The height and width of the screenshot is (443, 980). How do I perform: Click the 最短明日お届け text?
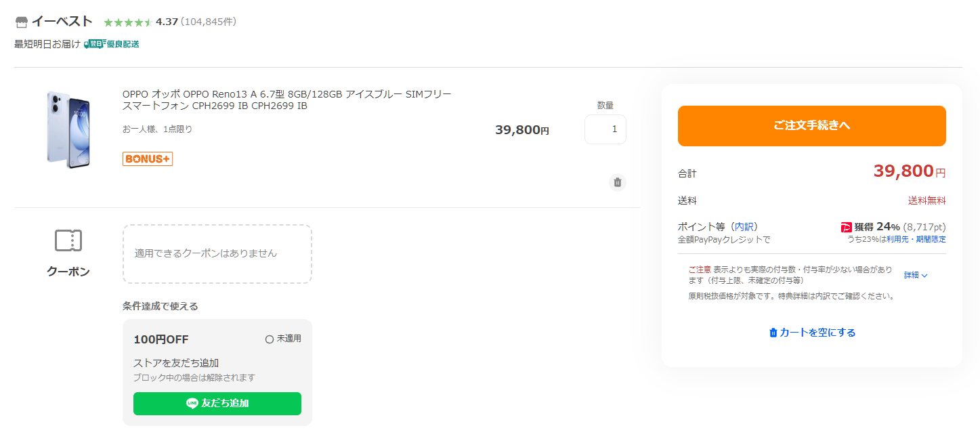[x=47, y=44]
